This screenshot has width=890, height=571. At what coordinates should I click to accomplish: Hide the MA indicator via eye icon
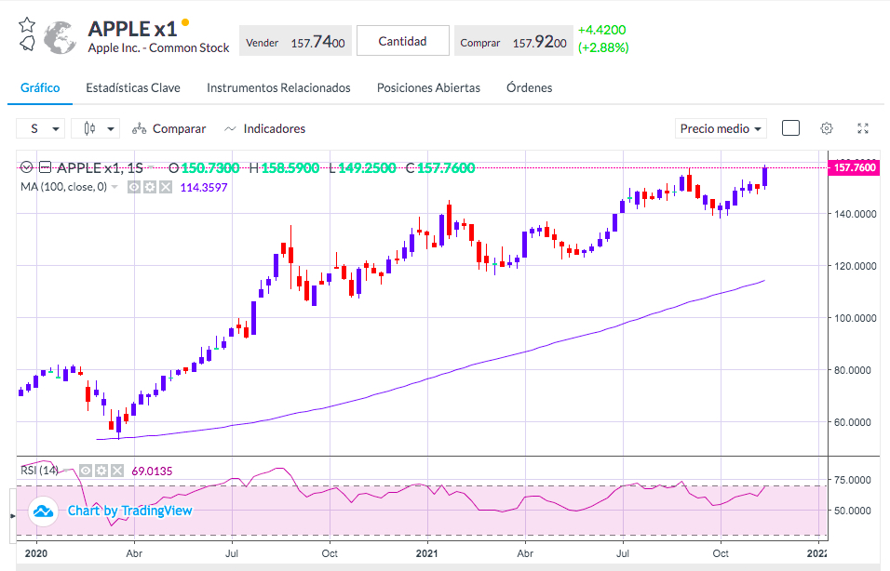pos(134,187)
